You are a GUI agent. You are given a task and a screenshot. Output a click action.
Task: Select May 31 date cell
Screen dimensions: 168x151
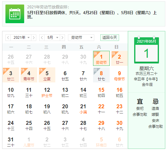click(11, 142)
